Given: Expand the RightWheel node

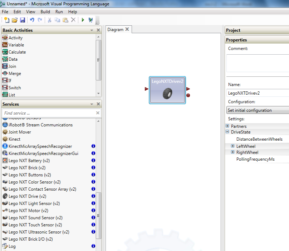Looking at the screenshot, I should [x=233, y=152].
